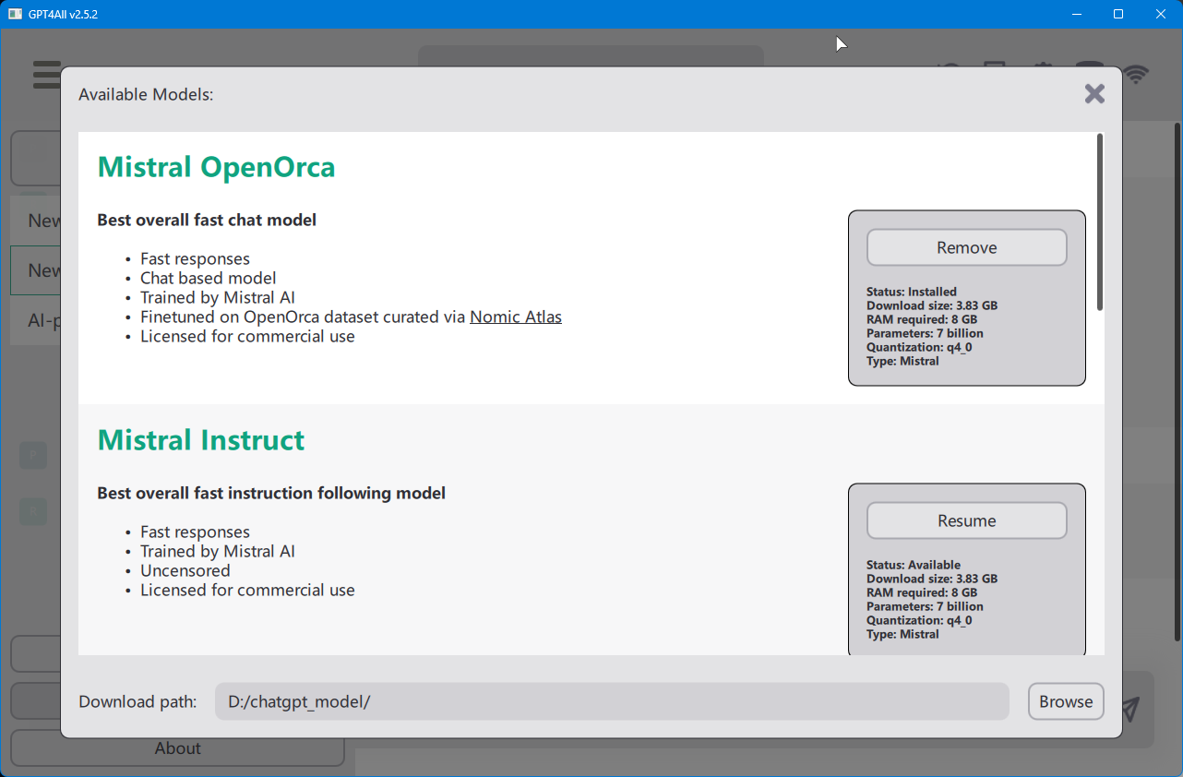Click "Licensed for commercial use" under OpenOrca
The height and width of the screenshot is (777, 1183).
247,336
